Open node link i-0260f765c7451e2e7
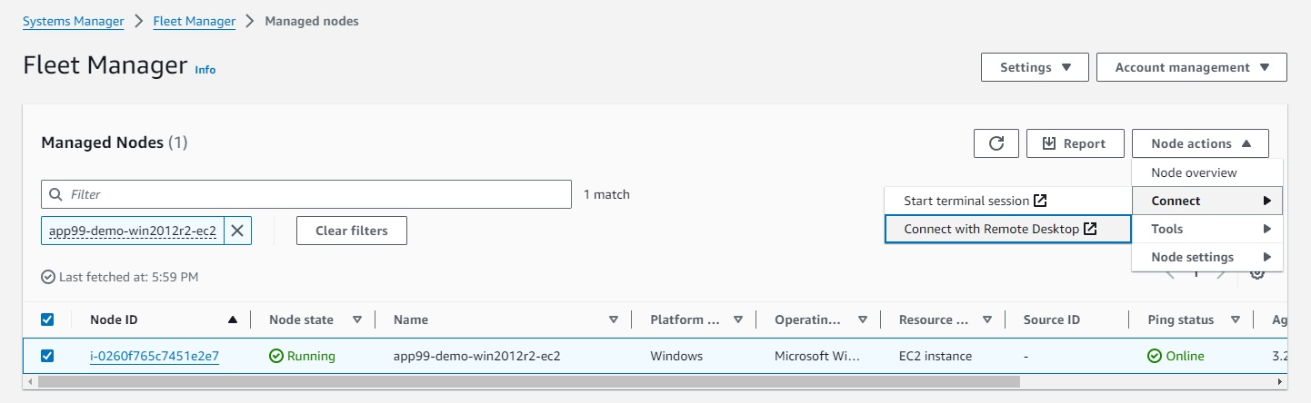Screen dimensions: 1311x403 click(x=155, y=356)
